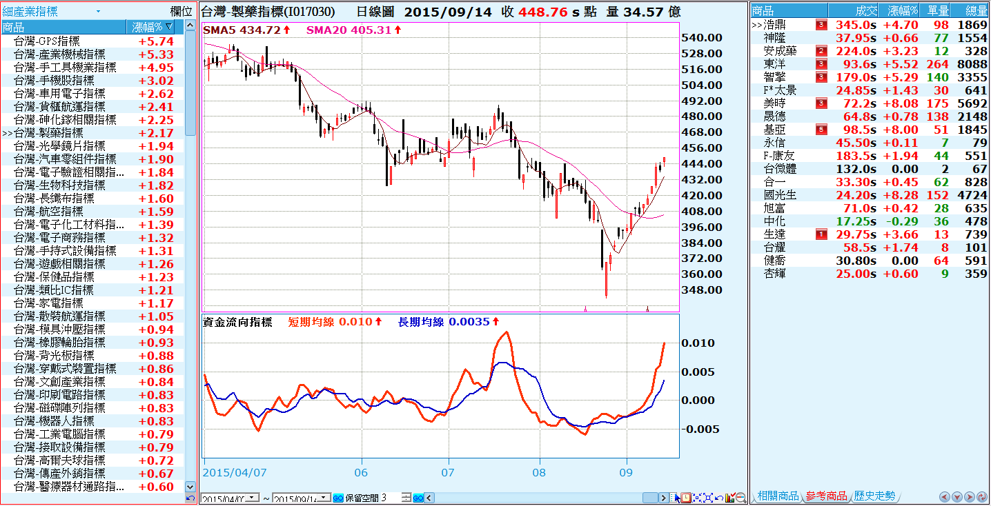The image size is (991, 506).
Task: Click the red badge icon next to 東洋
Action: 821,64
